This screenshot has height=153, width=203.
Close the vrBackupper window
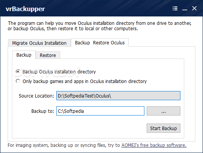tap(194, 8)
